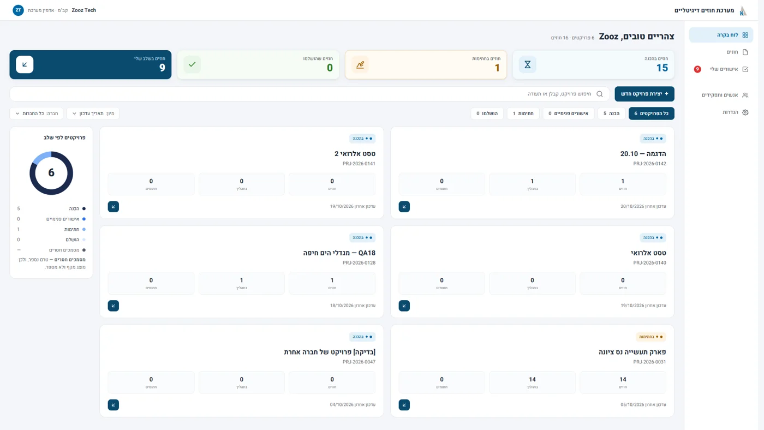Open the מיון: תאריך עדכון sort dropdown
Viewport: 764px width, 430px height.
point(93,114)
